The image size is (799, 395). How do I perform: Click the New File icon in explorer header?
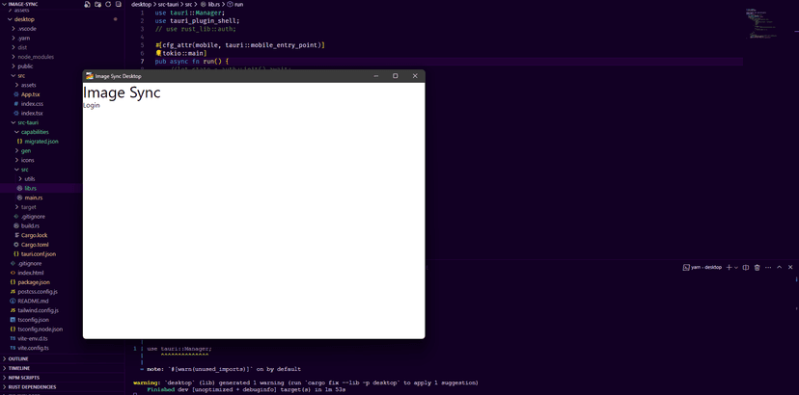[x=88, y=5]
